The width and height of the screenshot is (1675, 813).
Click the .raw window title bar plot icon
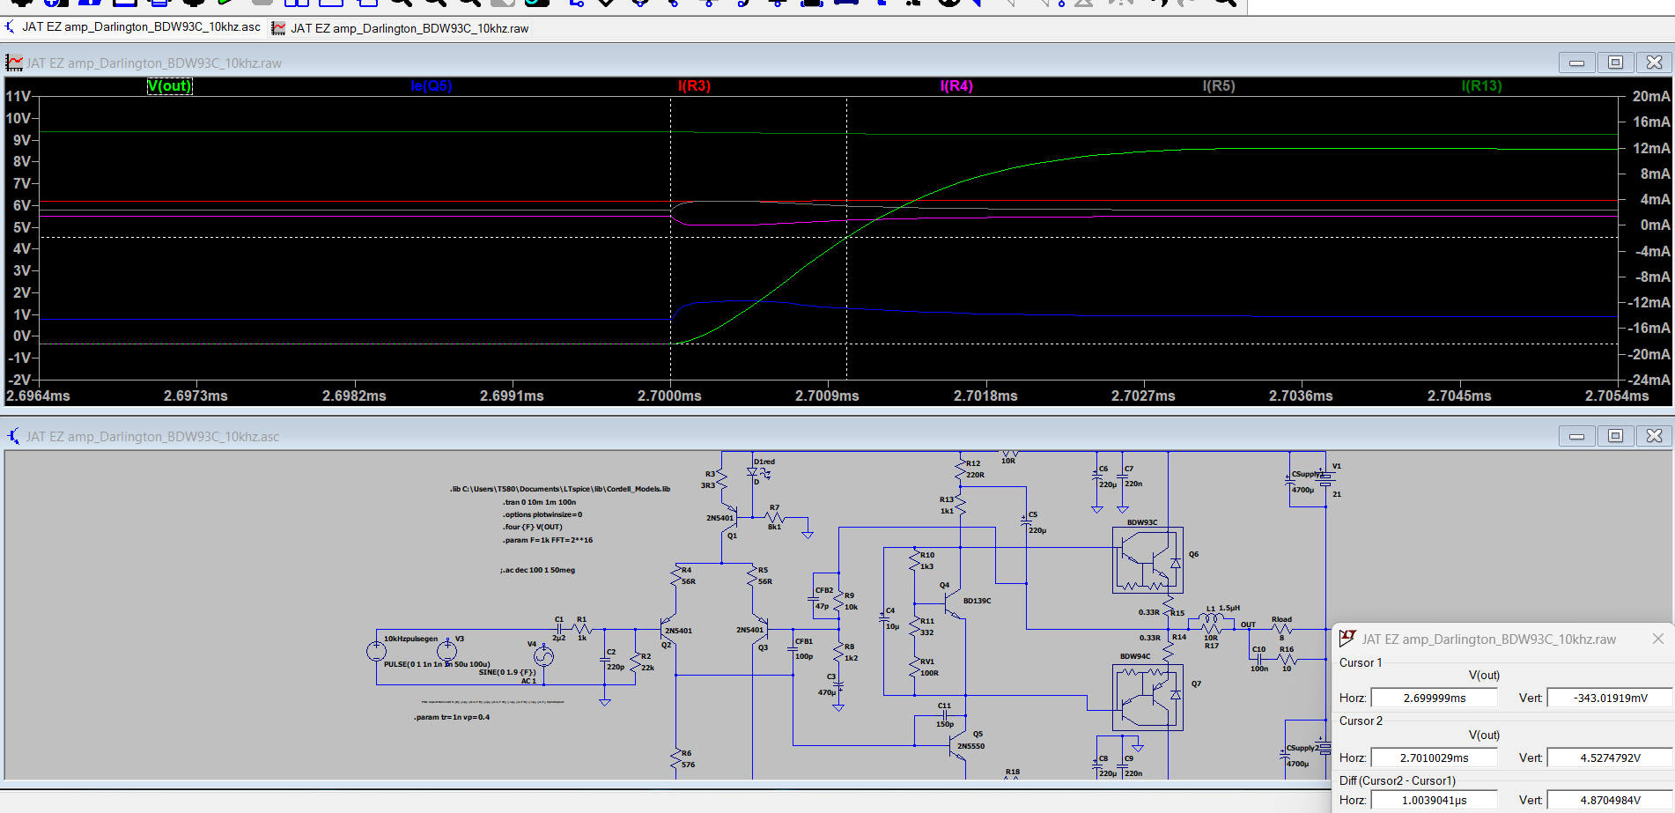(x=13, y=63)
